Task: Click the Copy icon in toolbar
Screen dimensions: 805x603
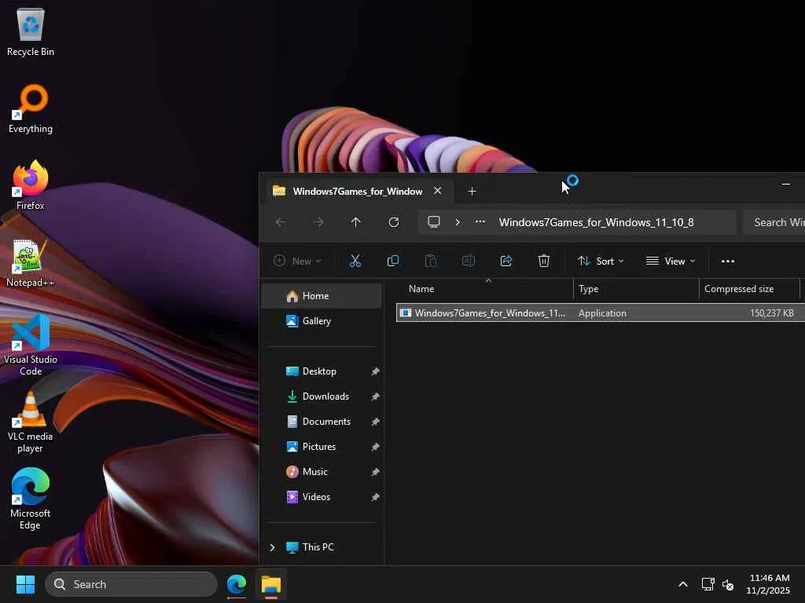Action: click(x=393, y=261)
